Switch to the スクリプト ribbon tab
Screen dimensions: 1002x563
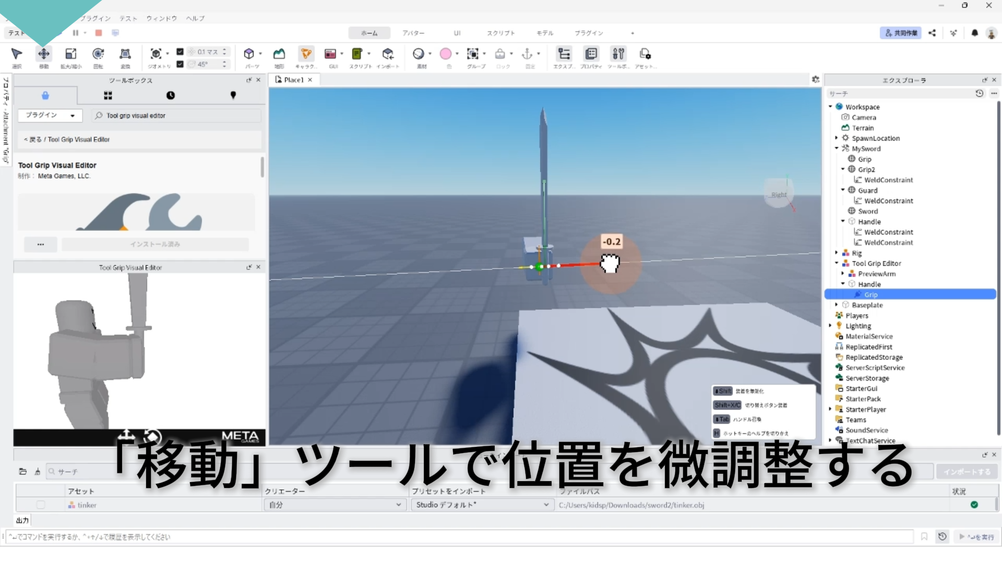point(500,33)
